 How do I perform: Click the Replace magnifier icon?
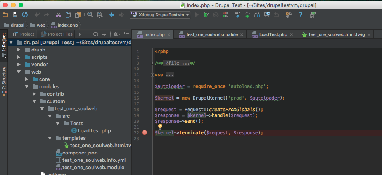(99, 15)
